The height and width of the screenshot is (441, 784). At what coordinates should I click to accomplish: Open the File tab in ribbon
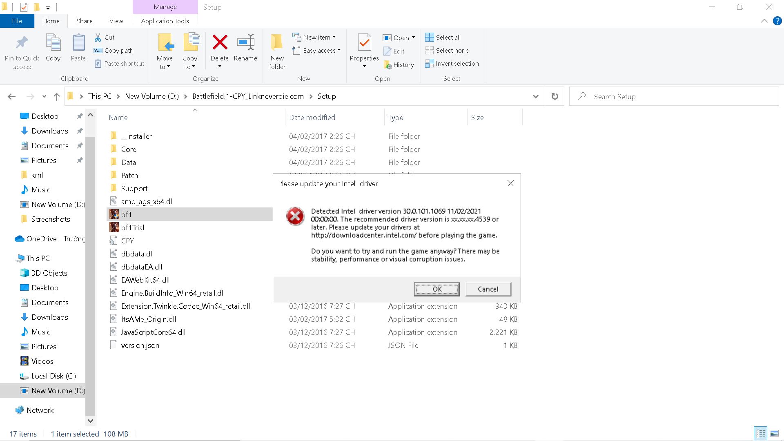(x=17, y=20)
